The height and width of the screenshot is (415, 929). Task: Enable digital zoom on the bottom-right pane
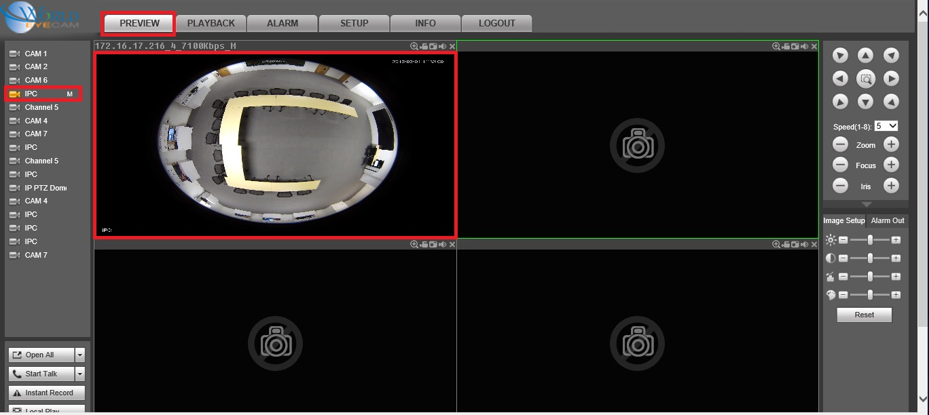[x=776, y=244]
